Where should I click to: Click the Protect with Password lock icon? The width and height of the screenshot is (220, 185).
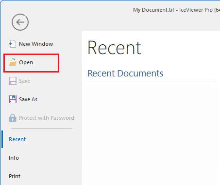click(x=13, y=118)
